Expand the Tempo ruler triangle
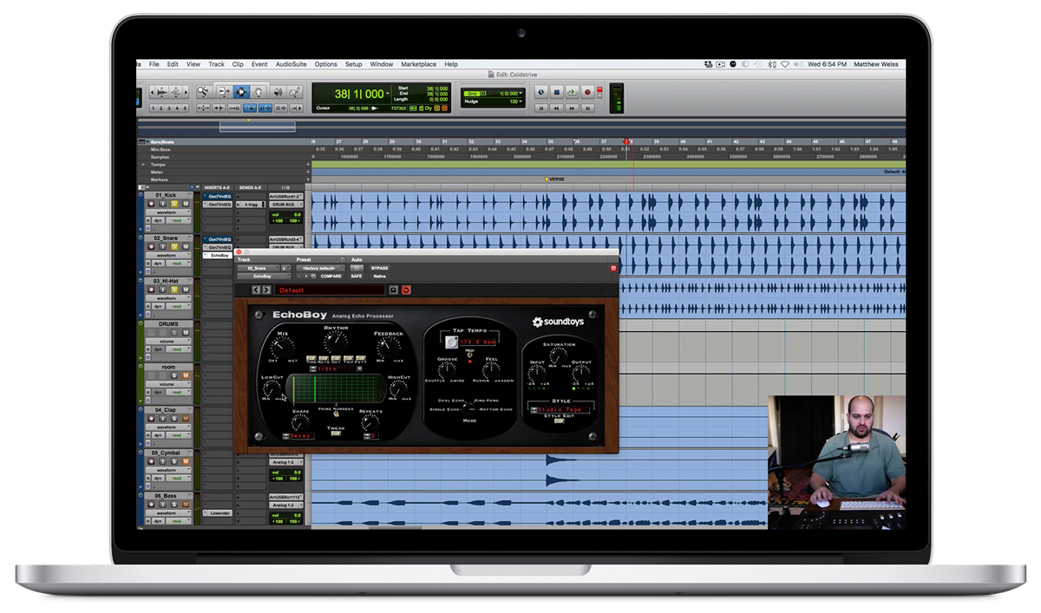 [144, 164]
